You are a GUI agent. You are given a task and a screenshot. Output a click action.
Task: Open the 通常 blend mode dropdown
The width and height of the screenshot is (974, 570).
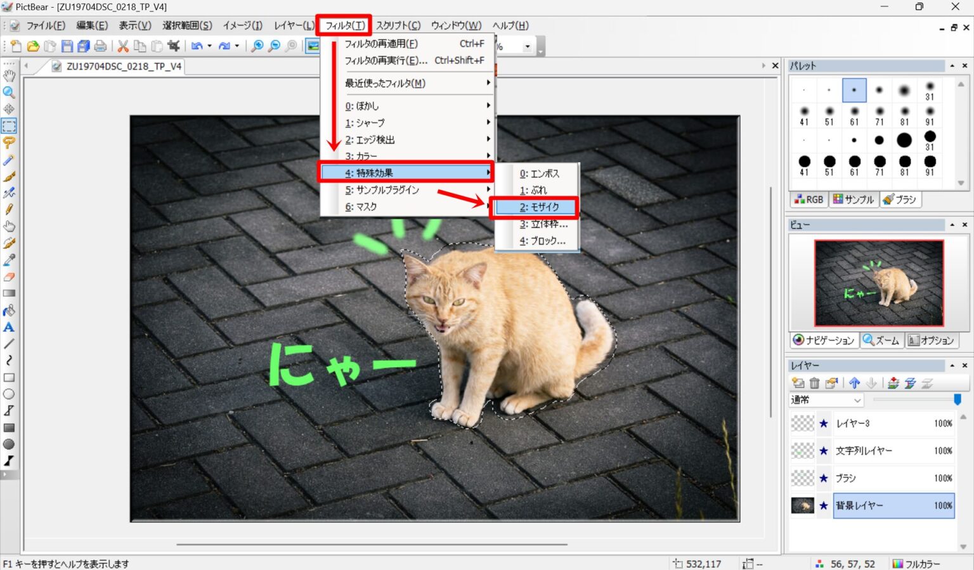tap(827, 400)
